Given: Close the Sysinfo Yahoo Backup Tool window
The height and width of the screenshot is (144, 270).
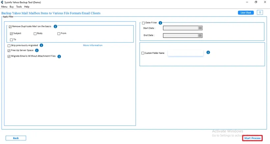Looking at the screenshot, I should (x=265, y=2).
